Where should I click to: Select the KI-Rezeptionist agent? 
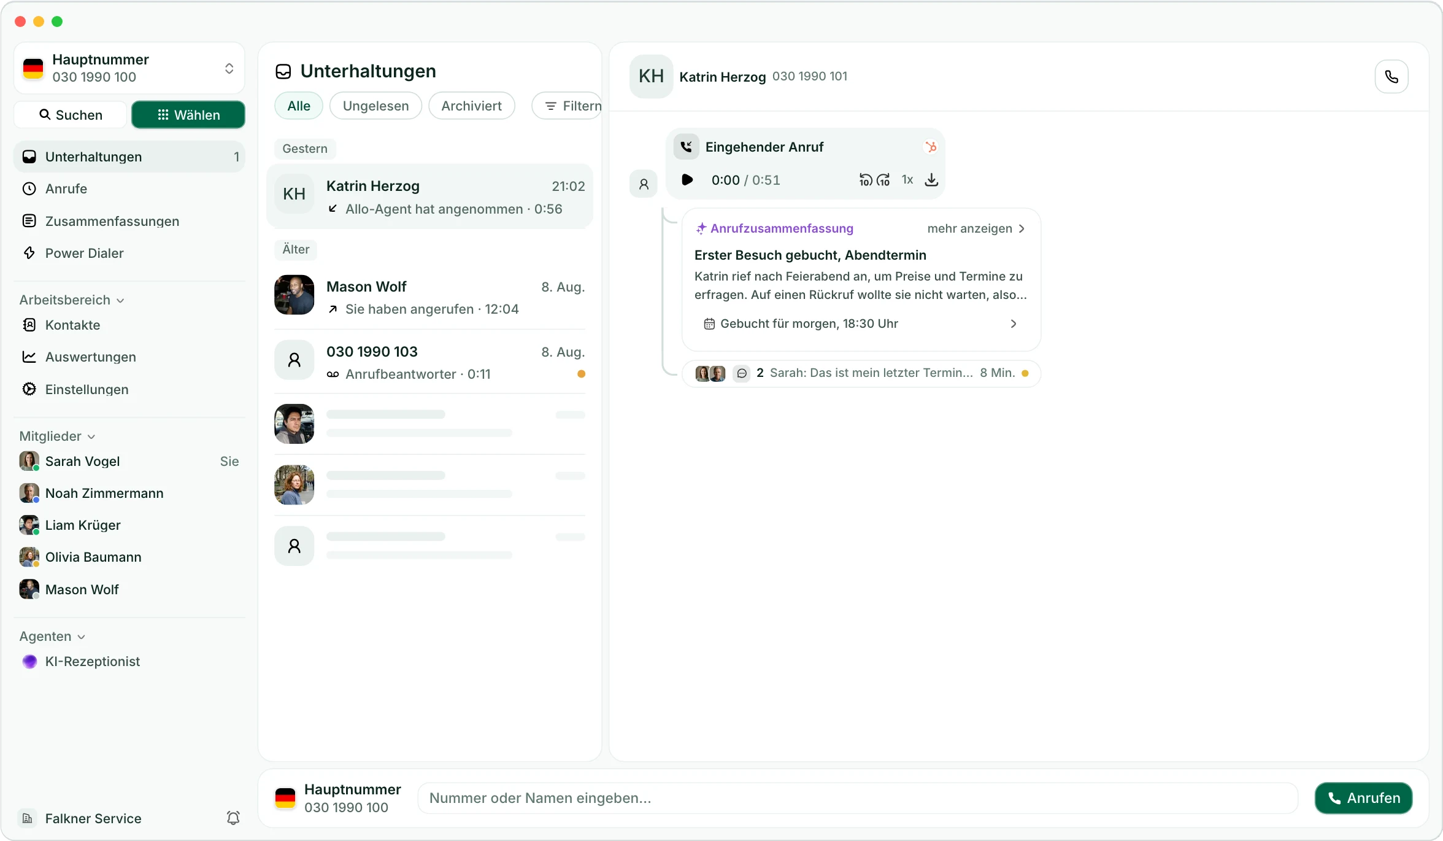129,661
